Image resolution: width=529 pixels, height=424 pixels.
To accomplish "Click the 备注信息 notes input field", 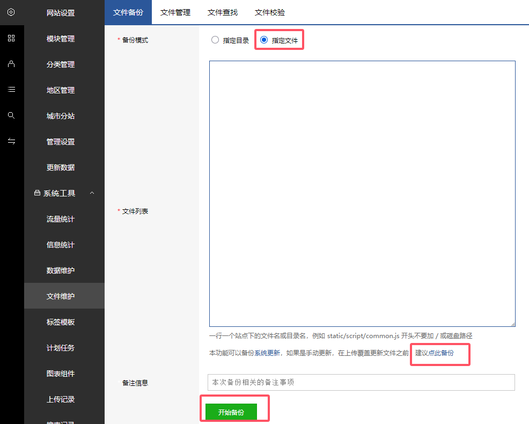I will pos(360,383).
